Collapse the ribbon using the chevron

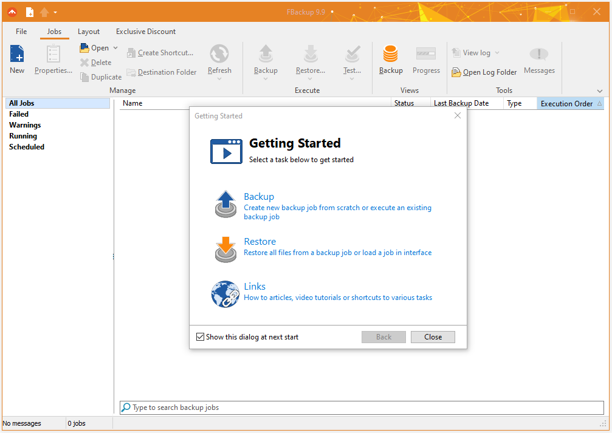600,91
